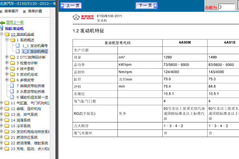This screenshot has width=239, height=159.
Task: Open 7 曲轴皮带轮拆装 page
Action: 31,86
